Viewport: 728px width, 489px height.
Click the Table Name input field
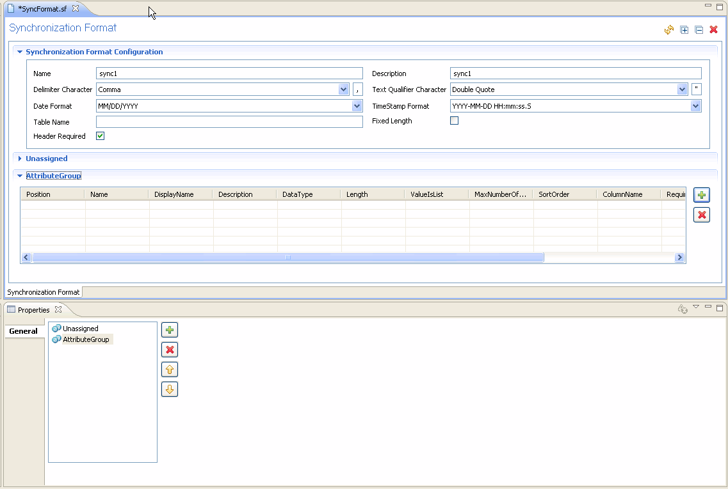(x=229, y=122)
